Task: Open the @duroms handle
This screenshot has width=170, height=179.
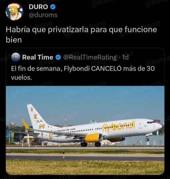Action: [x=43, y=15]
